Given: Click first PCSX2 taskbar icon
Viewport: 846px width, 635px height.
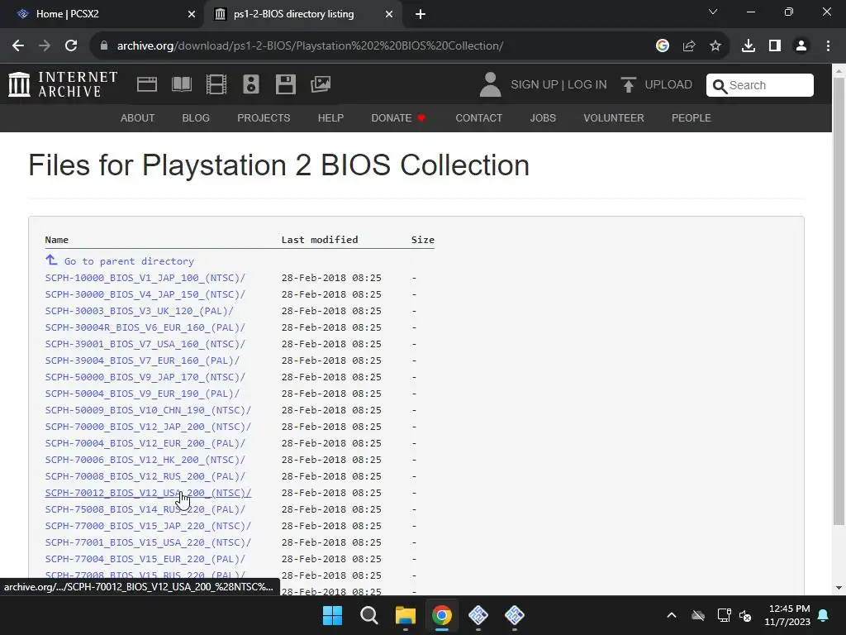Looking at the screenshot, I should click(478, 615).
